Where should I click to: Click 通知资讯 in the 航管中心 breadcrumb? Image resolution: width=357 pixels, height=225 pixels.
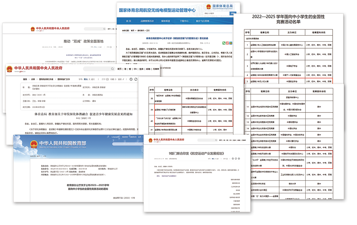141,30
